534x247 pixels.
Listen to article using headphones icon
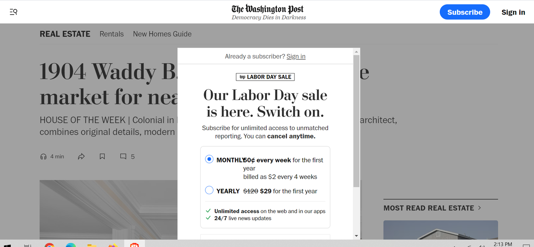[43, 157]
